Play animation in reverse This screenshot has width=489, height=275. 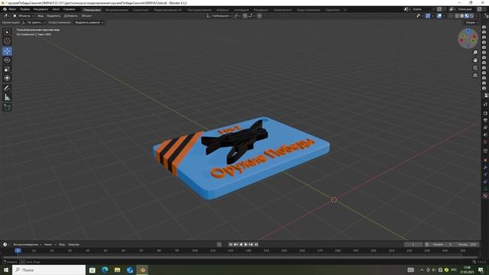pos(241,244)
